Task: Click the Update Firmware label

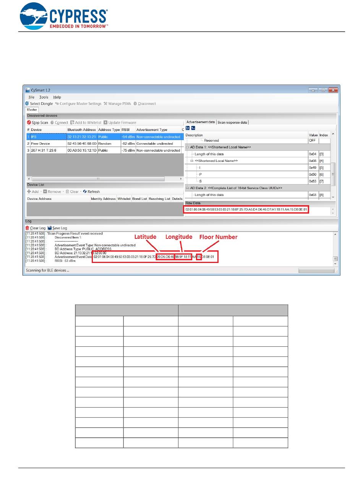Action: 122,122
